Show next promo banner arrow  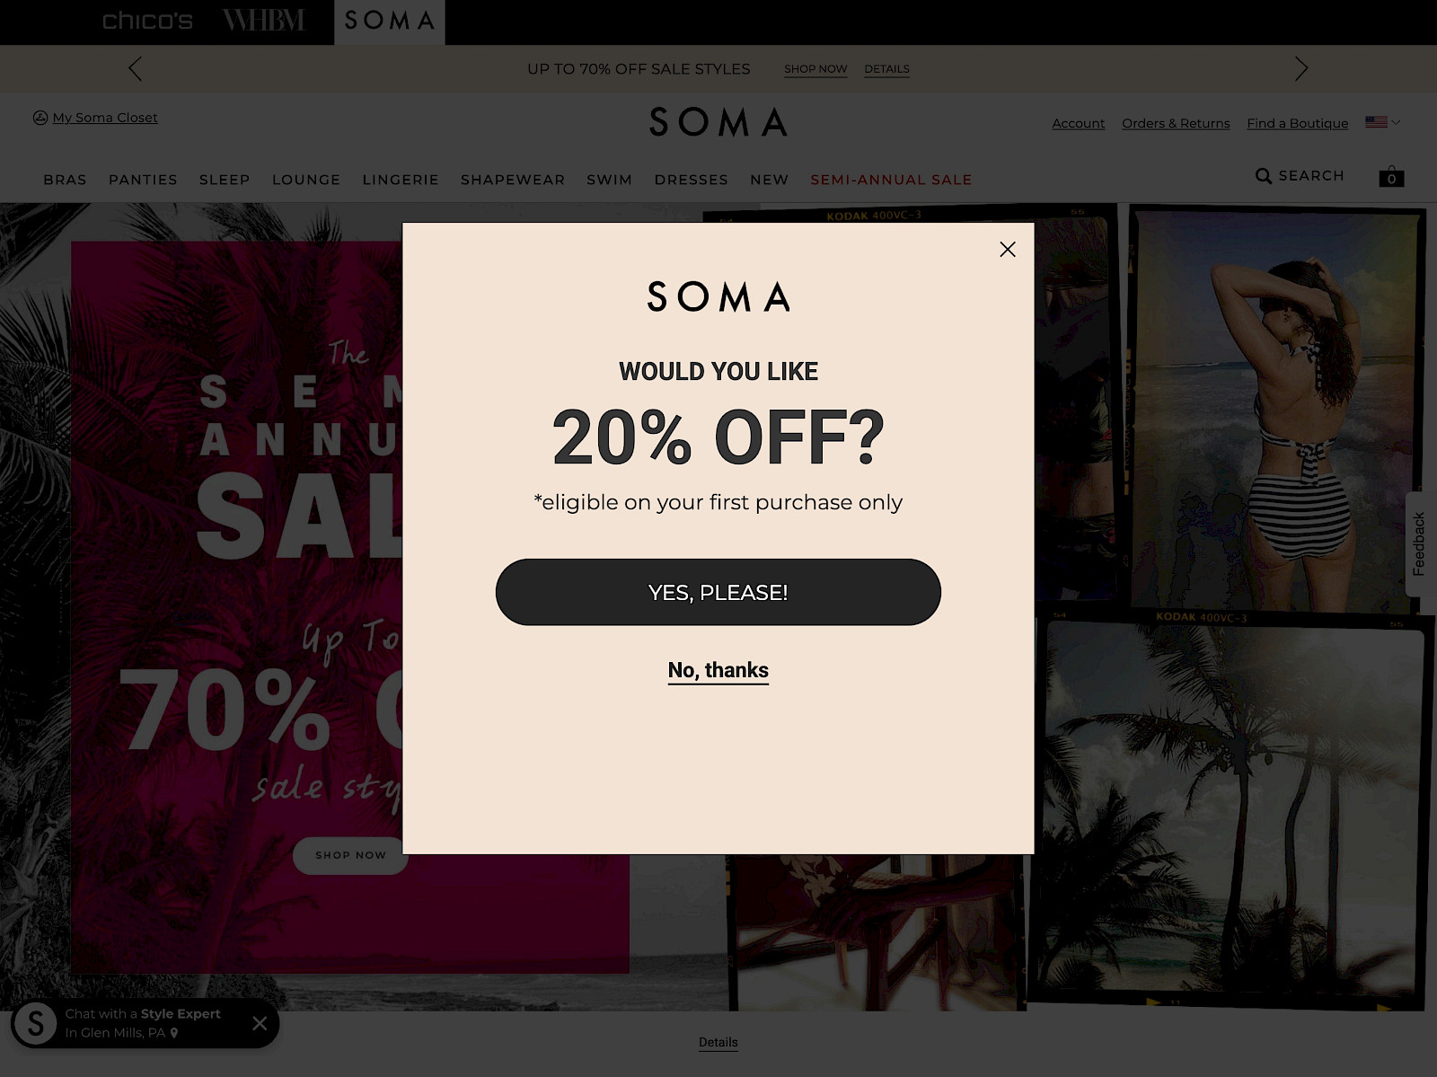pos(1300,69)
